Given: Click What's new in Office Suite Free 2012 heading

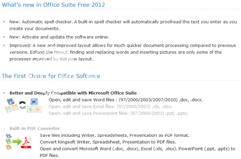Looking at the screenshot, I should (53, 5).
